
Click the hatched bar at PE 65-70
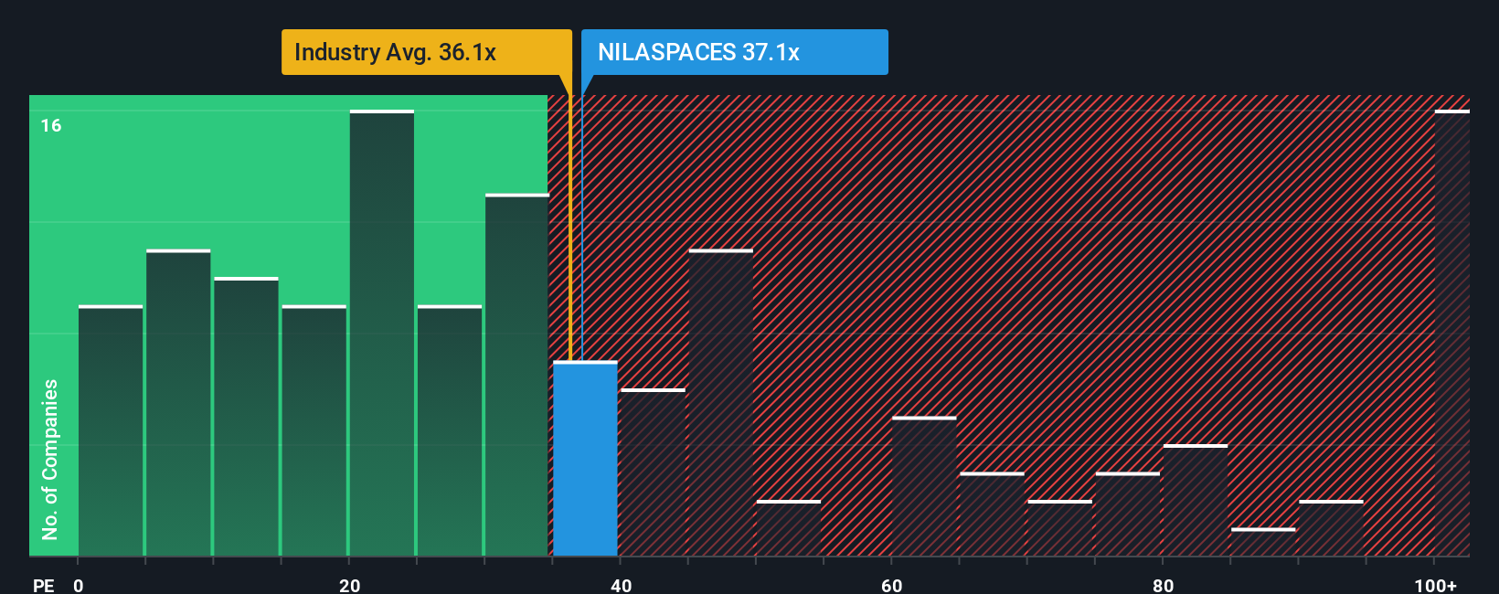[992, 514]
